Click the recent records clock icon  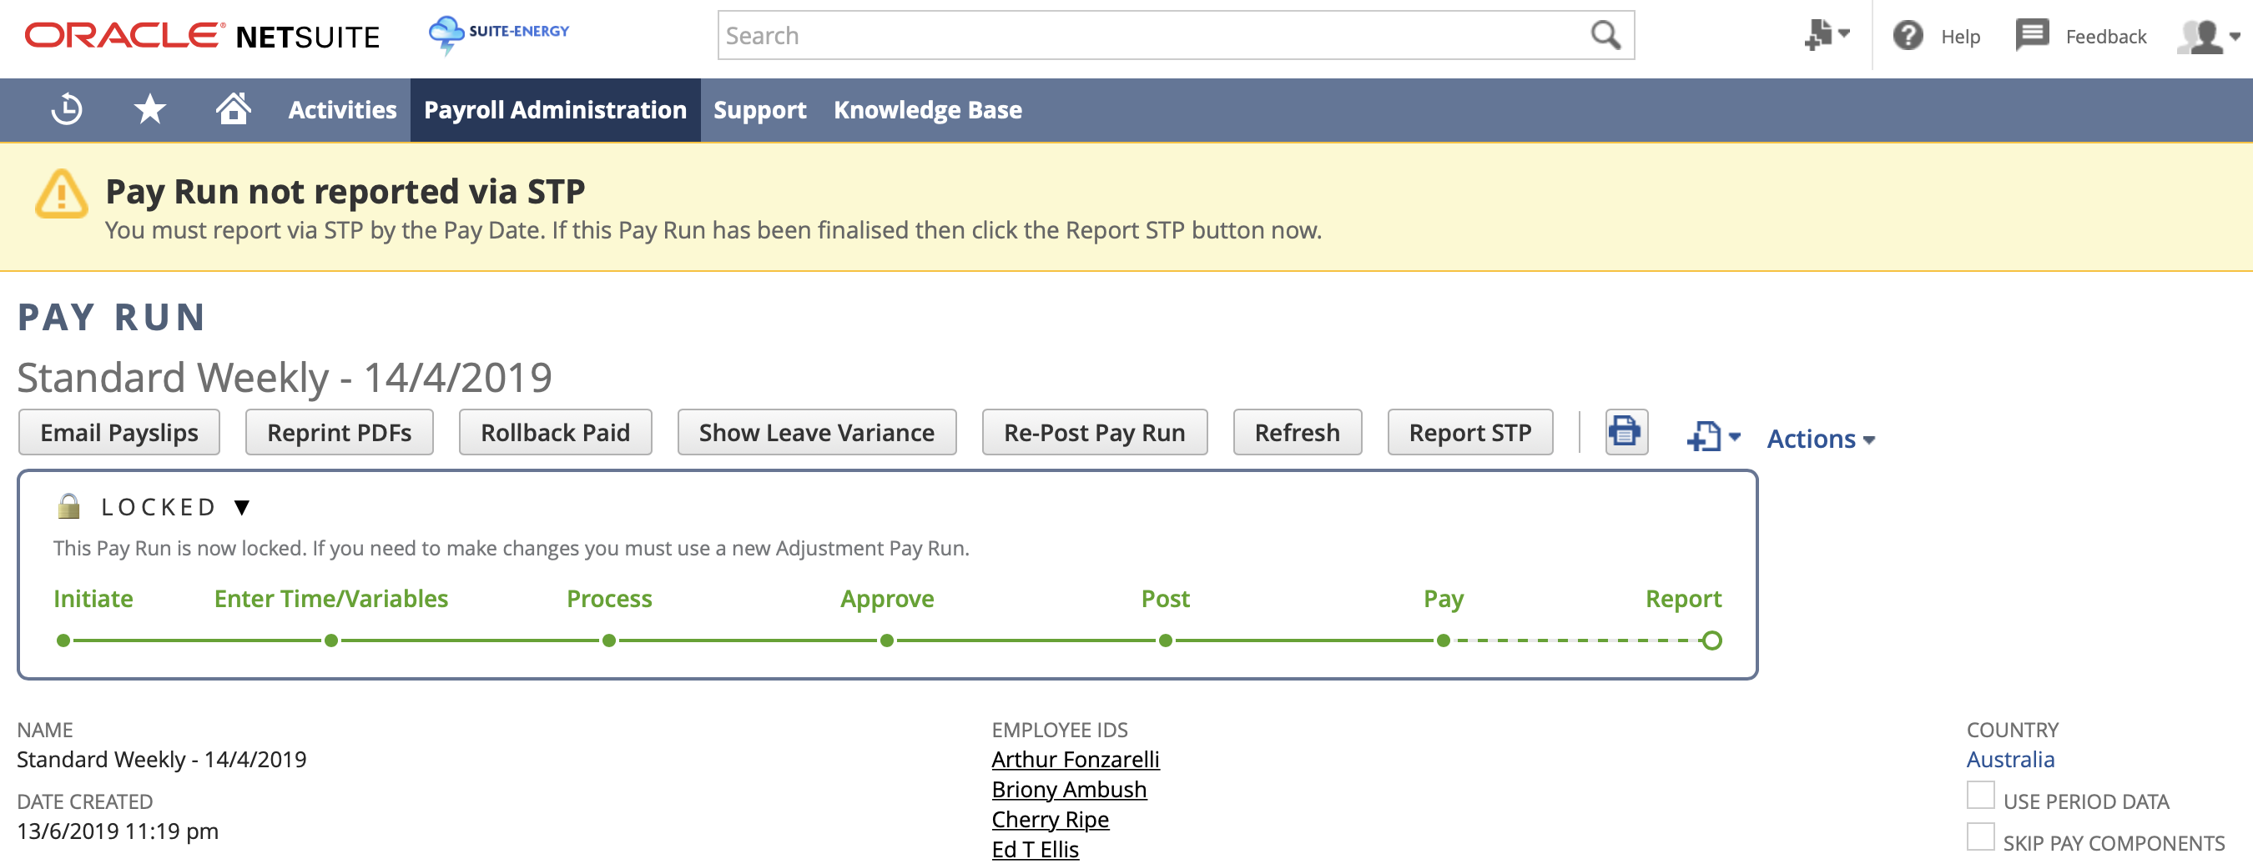(x=68, y=109)
